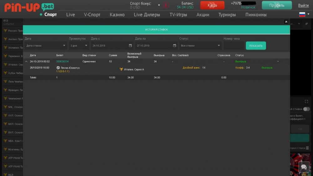Click the Pin-Up.bet logo
313x176 pixels.
pos(29,7)
